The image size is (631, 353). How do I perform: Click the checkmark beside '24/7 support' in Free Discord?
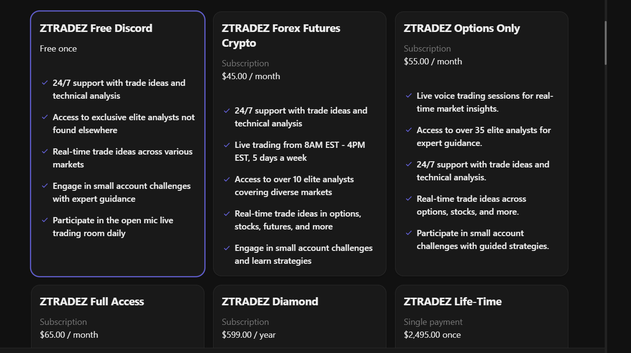45,83
